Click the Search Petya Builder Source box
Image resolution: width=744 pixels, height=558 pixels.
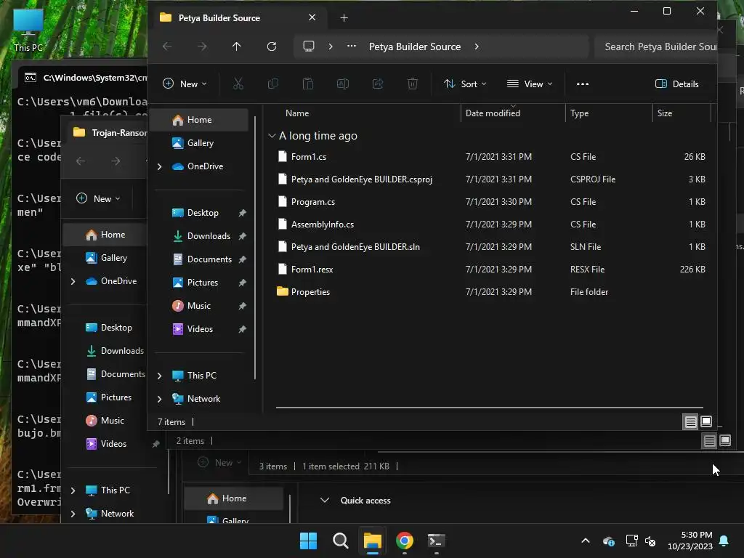655,46
